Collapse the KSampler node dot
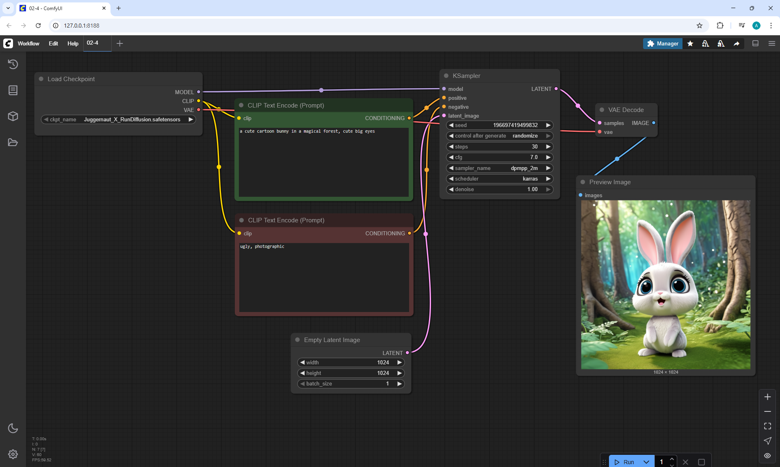This screenshot has width=780, height=467. [446, 76]
